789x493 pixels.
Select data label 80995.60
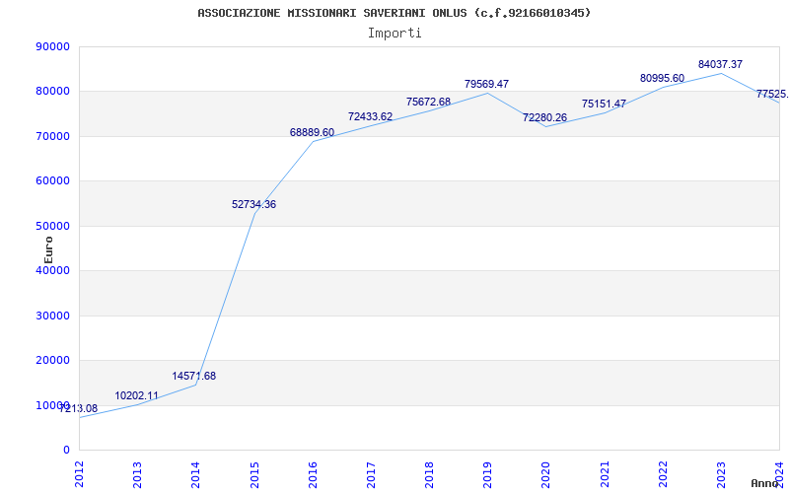coord(662,78)
